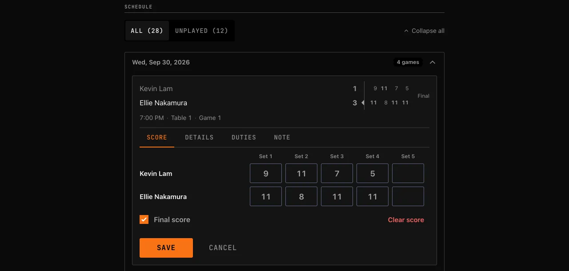This screenshot has width=569, height=271.
Task: Focus Kevin Lam's empty Set 5 field
Action: point(408,173)
